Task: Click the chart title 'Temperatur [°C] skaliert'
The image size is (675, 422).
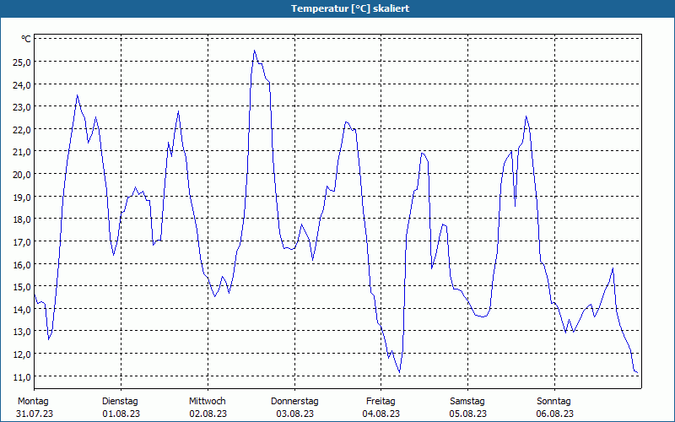Action: [350, 8]
